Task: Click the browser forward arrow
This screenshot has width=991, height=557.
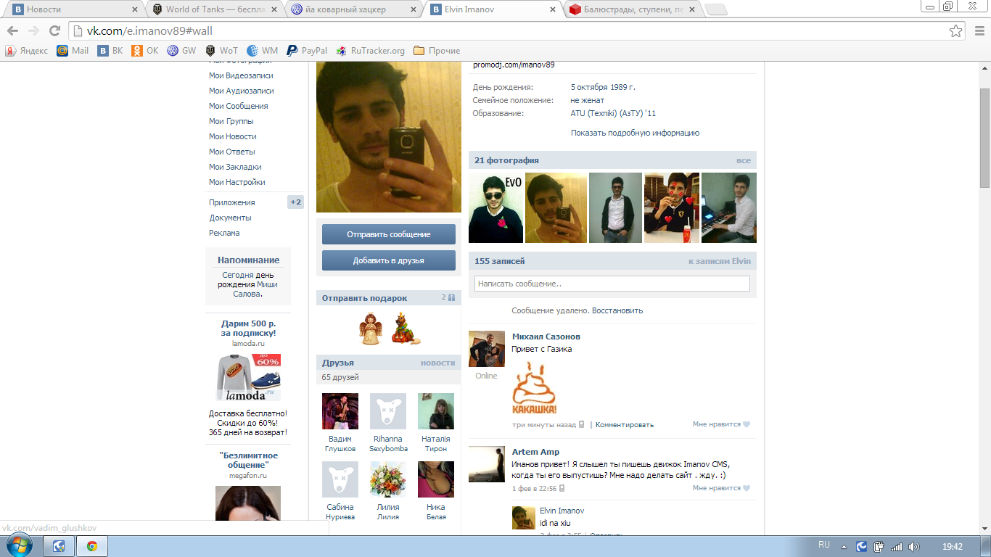Action: (x=33, y=31)
